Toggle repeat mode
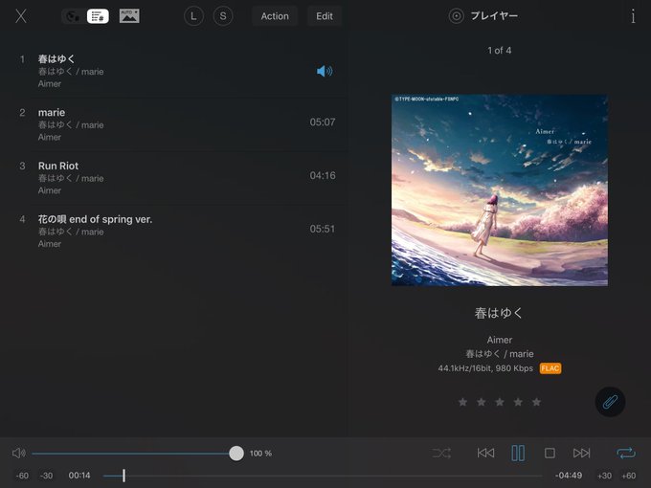This screenshot has height=488, width=651. click(x=626, y=454)
